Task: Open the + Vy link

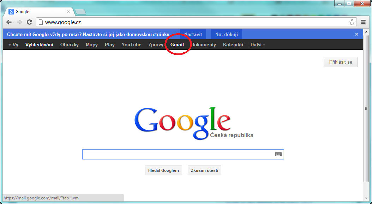Action: coord(13,45)
